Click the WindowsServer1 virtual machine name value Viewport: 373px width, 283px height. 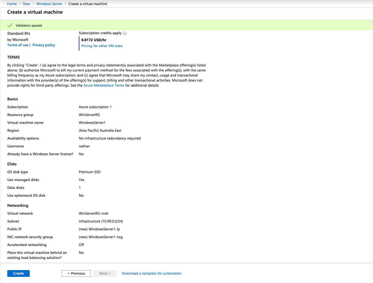pos(92,123)
